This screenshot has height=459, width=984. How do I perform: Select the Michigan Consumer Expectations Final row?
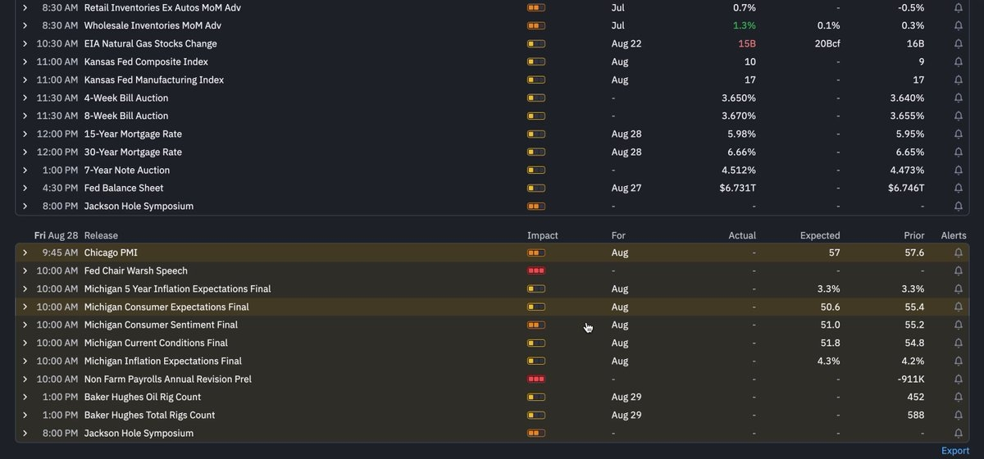[492, 307]
